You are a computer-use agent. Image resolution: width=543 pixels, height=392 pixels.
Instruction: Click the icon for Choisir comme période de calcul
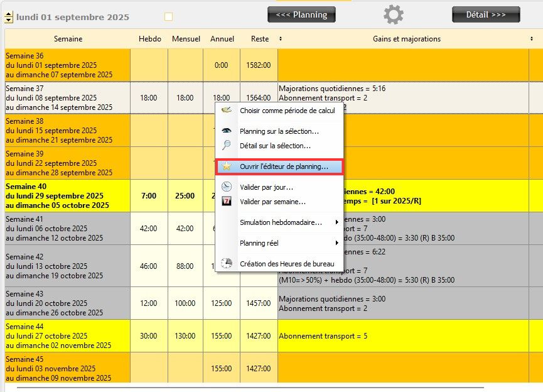click(227, 111)
